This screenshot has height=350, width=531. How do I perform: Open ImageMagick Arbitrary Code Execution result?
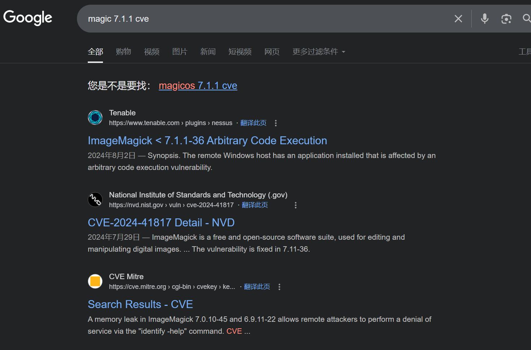[207, 141]
